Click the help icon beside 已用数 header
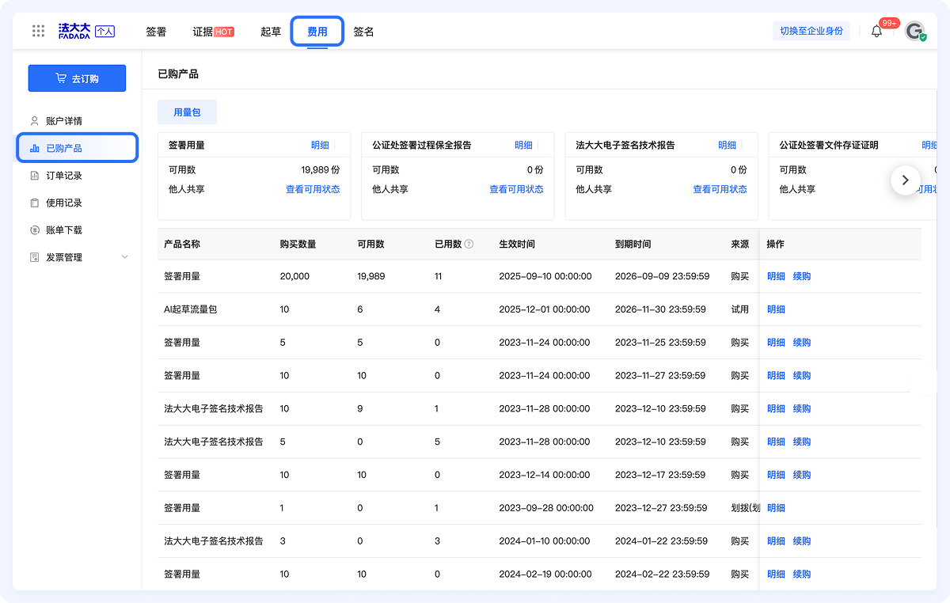The width and height of the screenshot is (950, 603). 469,244
